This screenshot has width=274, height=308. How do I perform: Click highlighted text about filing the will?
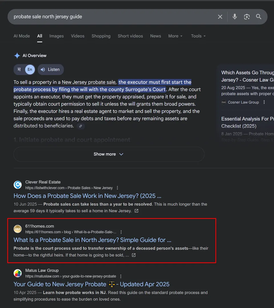(102, 86)
